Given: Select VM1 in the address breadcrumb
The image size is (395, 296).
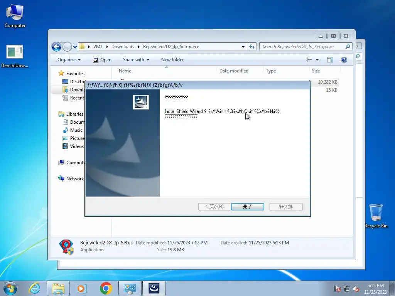Looking at the screenshot, I should [x=98, y=47].
